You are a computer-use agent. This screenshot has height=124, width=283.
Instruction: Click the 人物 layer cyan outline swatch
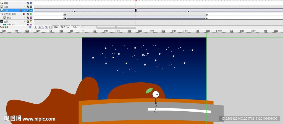[31, 10]
